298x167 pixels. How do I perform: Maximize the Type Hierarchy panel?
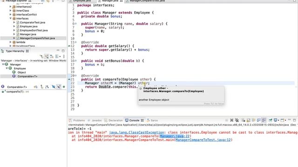pos(63,51)
